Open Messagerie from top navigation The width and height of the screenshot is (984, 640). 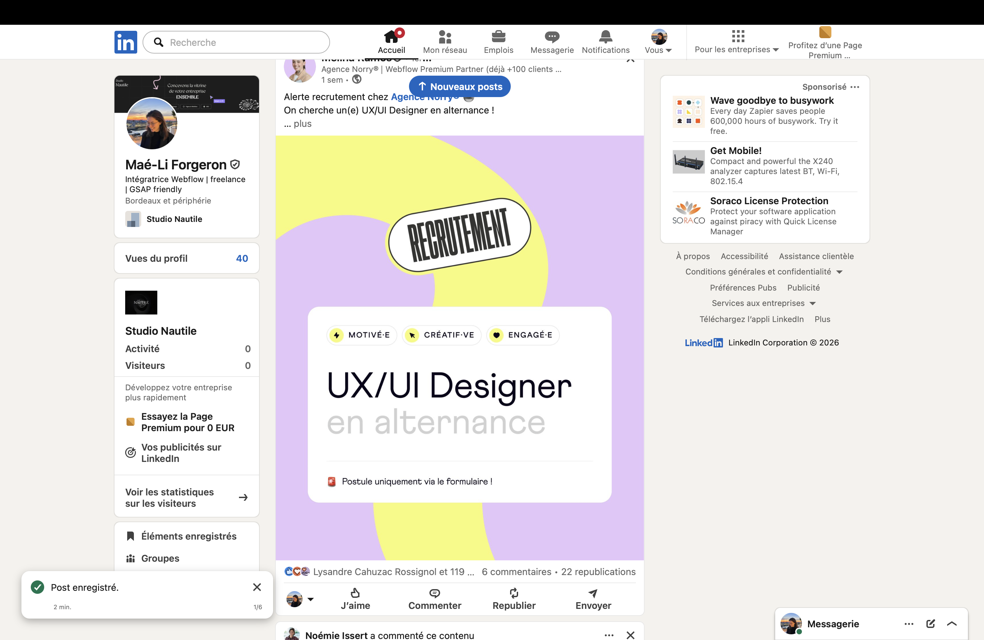(x=552, y=42)
